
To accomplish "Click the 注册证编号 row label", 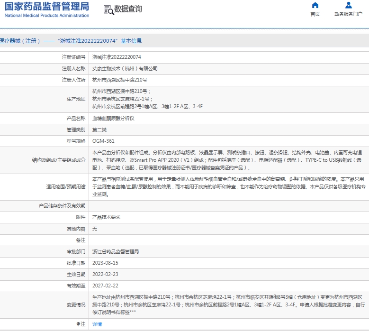I will (73, 57).
